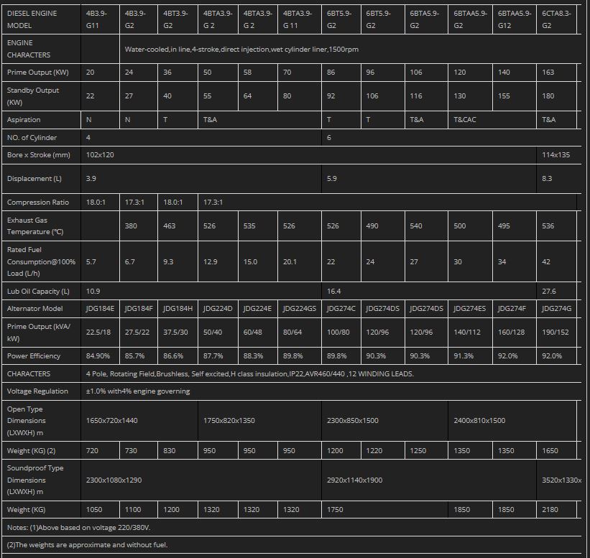Viewport: 590px width, 558px height.
Task: Click the 190/152 prime output kVA/kW cell
Action: click(556, 333)
